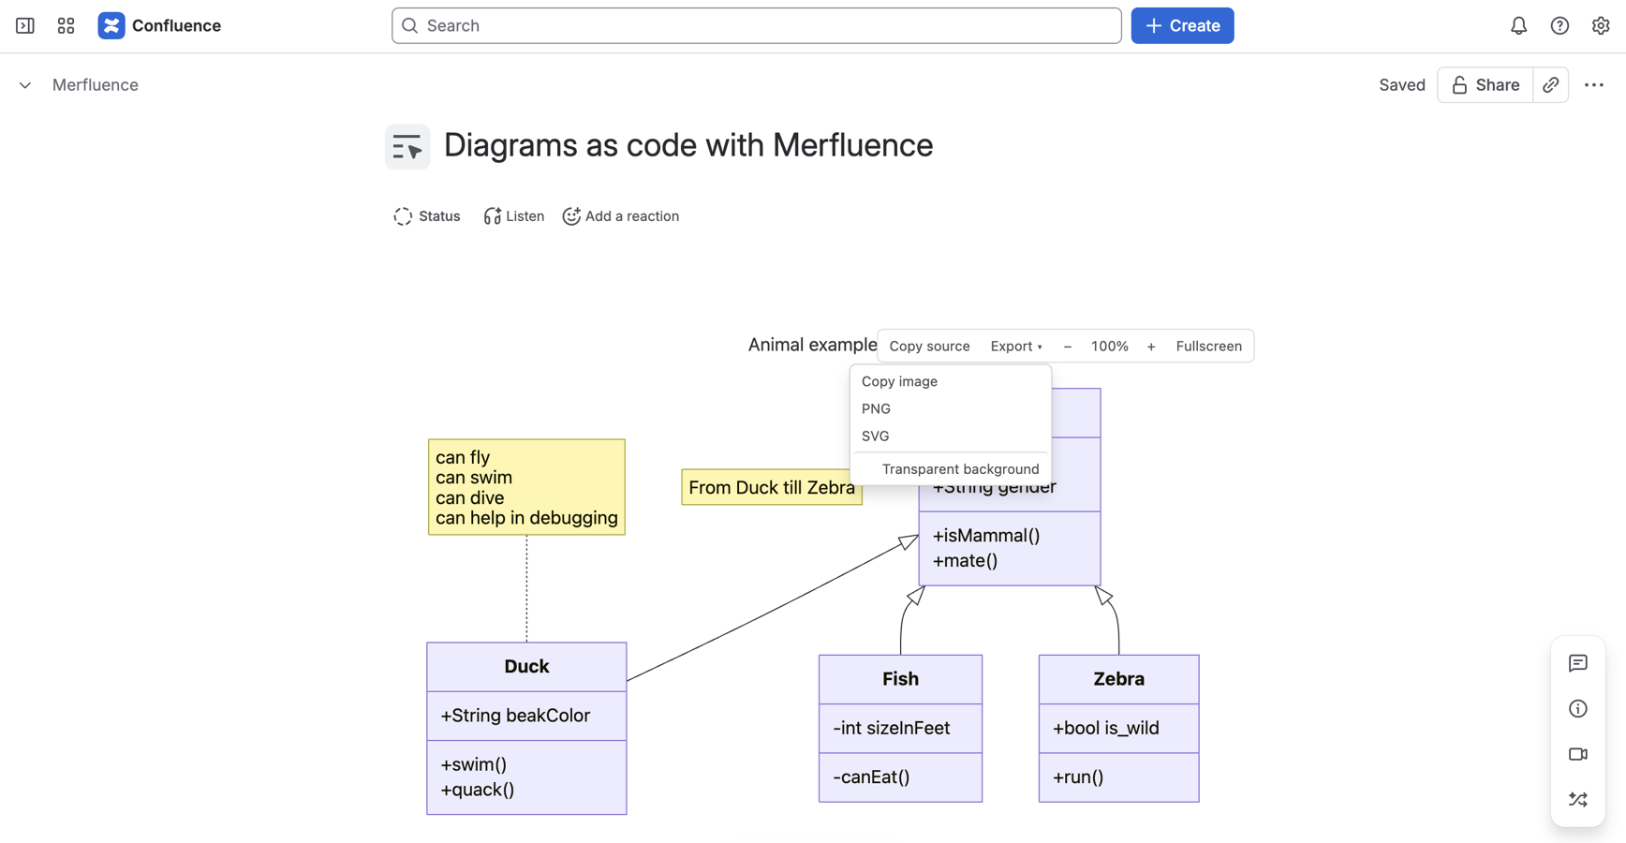Click Copy source button
The image size is (1626, 843).
tap(929, 346)
